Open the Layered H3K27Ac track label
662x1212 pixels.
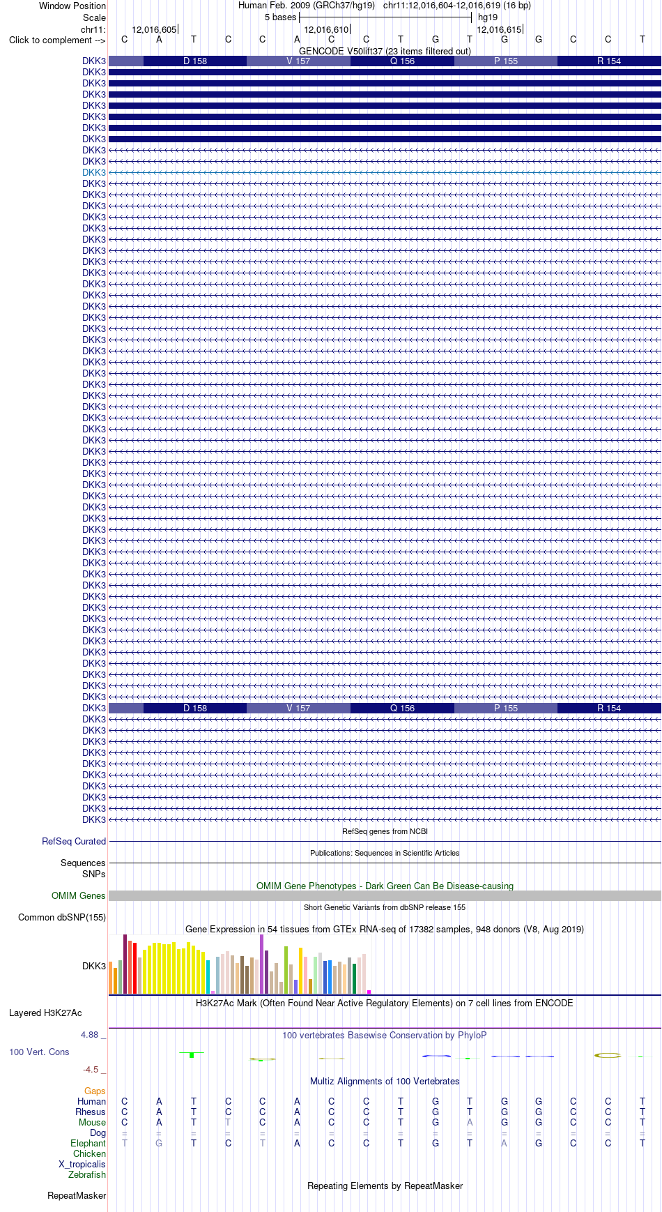point(45,1013)
